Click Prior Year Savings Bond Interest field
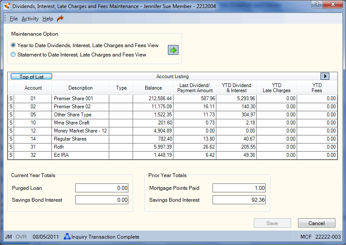346x245 pixels. tap(239, 200)
